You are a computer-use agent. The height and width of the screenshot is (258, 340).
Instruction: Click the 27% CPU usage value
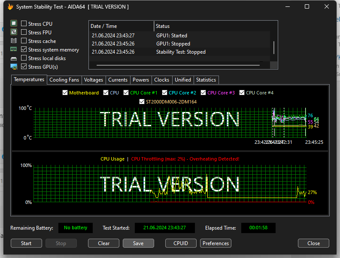click(x=312, y=192)
